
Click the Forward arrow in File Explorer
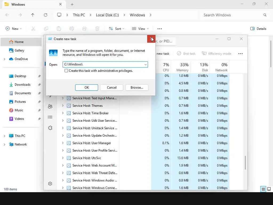(x=20, y=15)
